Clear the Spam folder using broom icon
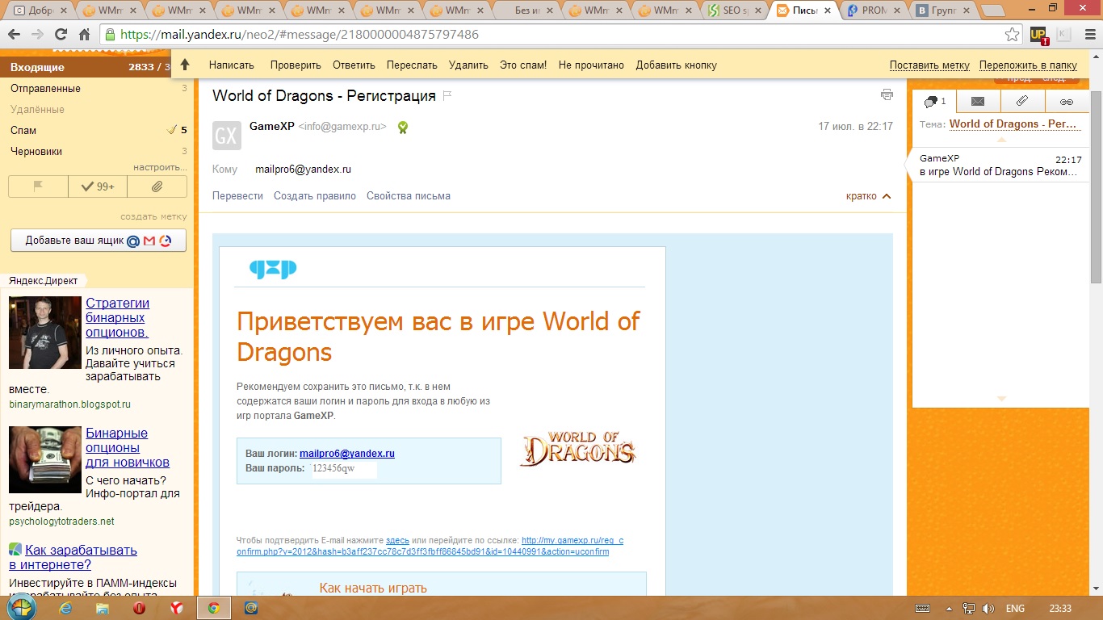 pos(171,130)
